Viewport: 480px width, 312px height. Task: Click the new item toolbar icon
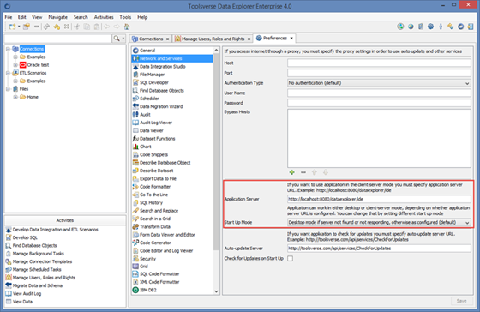(12, 27)
